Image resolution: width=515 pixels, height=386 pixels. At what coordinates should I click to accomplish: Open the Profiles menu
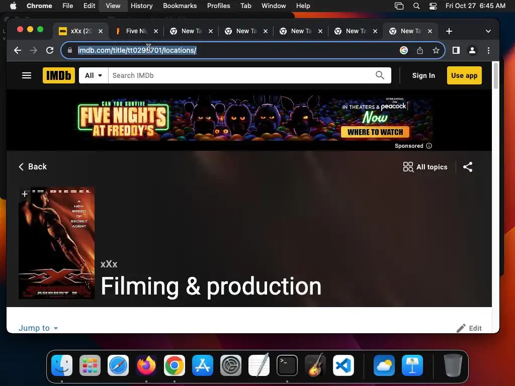(x=218, y=6)
